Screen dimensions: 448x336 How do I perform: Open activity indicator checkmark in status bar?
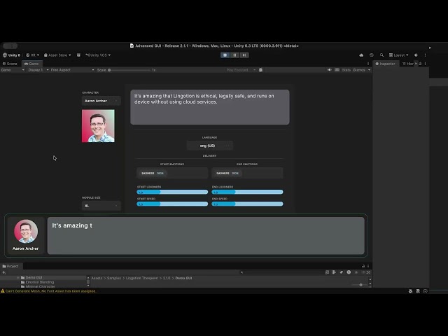[x=425, y=291]
